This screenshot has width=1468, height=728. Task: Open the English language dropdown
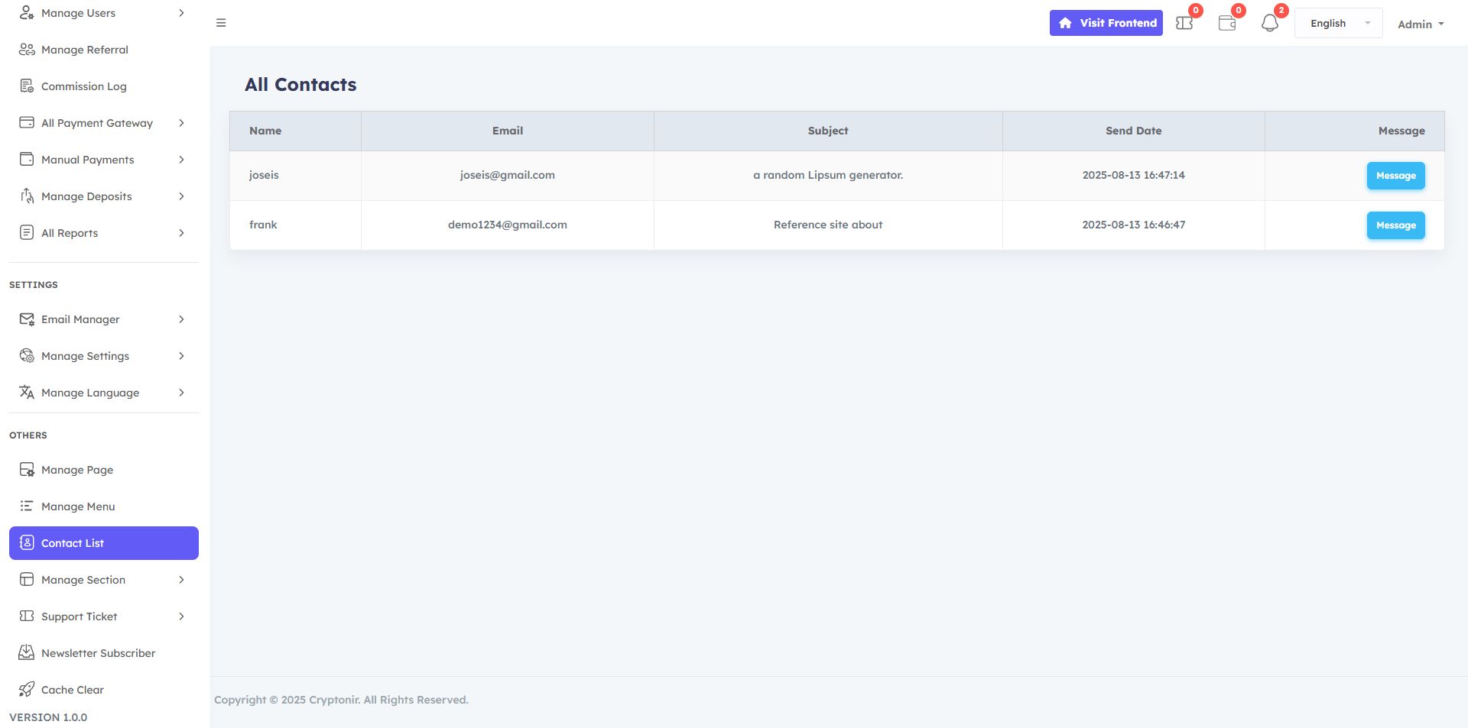[x=1338, y=23]
